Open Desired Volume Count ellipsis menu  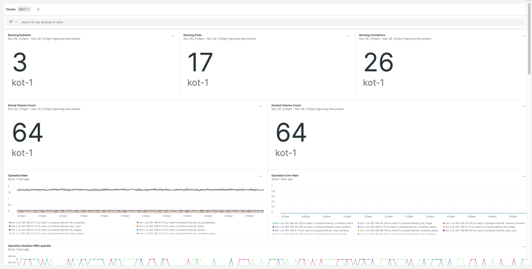pos(524,106)
